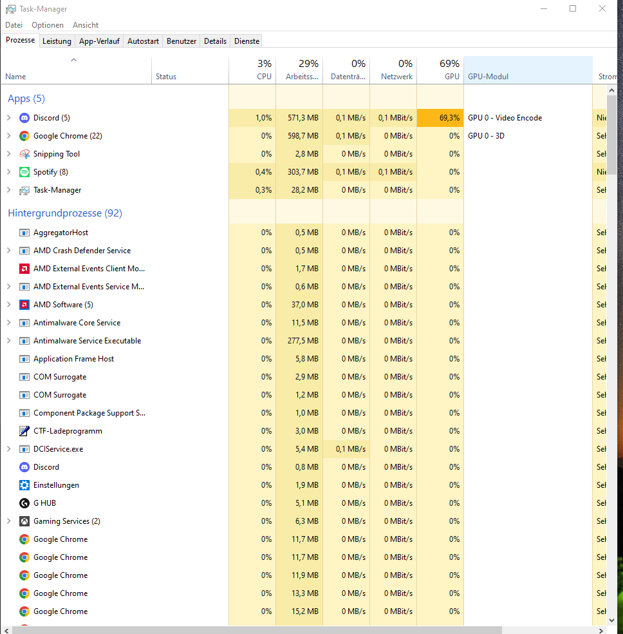Select the 277,5 MB Antimalware memory cell
The width and height of the screenshot is (623, 634).
coord(299,341)
